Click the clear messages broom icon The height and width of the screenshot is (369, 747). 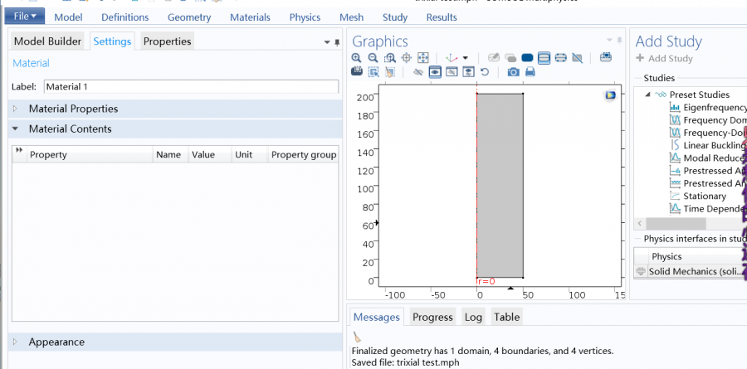click(357, 337)
